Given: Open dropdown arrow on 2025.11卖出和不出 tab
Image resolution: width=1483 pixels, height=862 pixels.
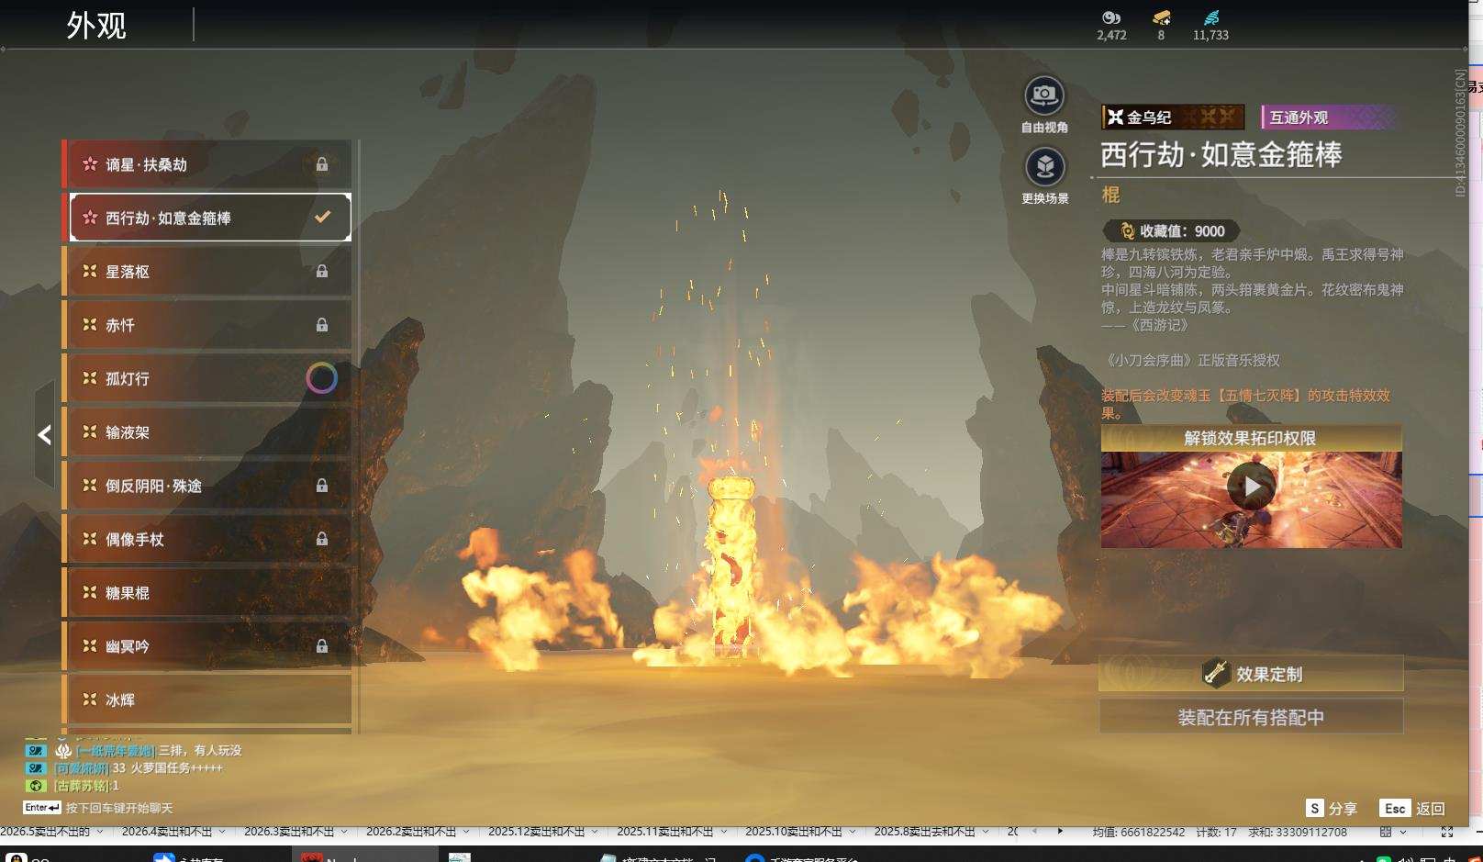Looking at the screenshot, I should [724, 832].
